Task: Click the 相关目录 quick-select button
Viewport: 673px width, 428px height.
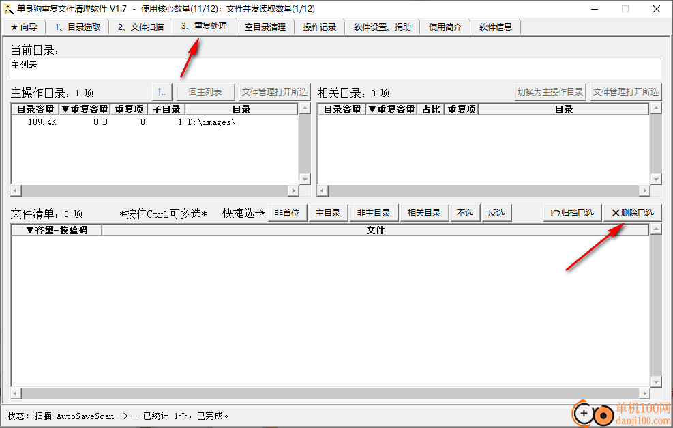Action: coord(424,213)
